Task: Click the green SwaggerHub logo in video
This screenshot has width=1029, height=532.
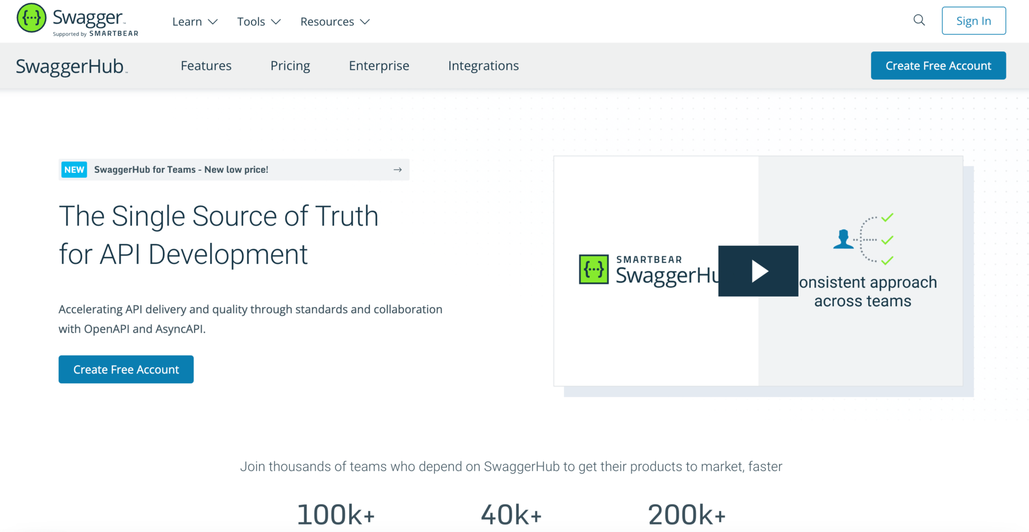Action: [x=594, y=269]
